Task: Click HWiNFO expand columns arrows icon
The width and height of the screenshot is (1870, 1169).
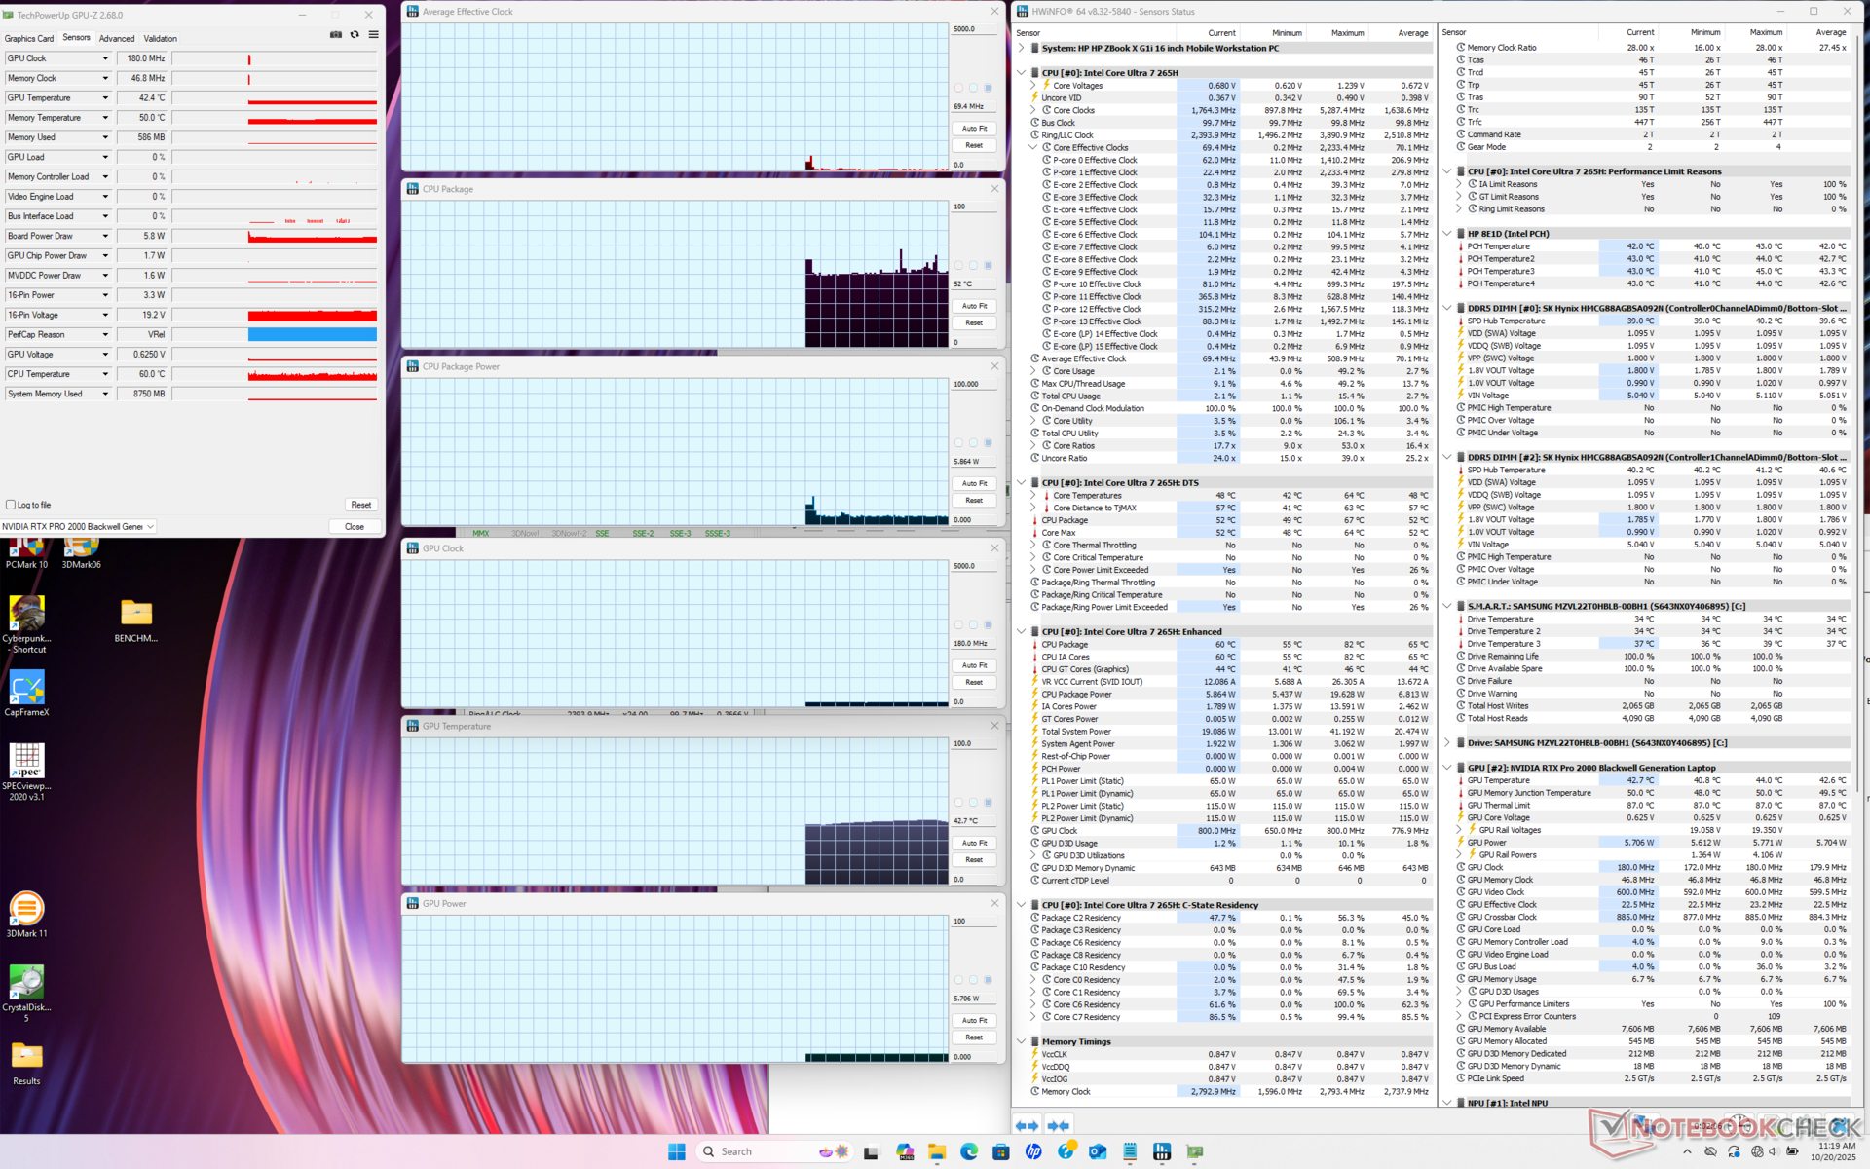Action: pyautogui.click(x=1027, y=1125)
